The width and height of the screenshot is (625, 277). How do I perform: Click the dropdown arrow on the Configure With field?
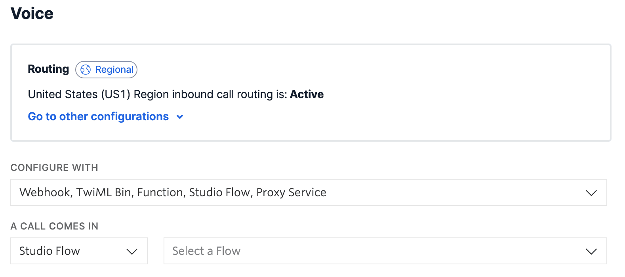[x=592, y=193]
